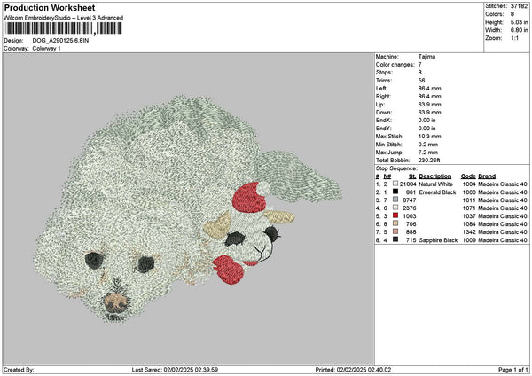This screenshot has height=376, width=532.
Task: Click the Left measurement 86.4 mm
Action: [429, 89]
